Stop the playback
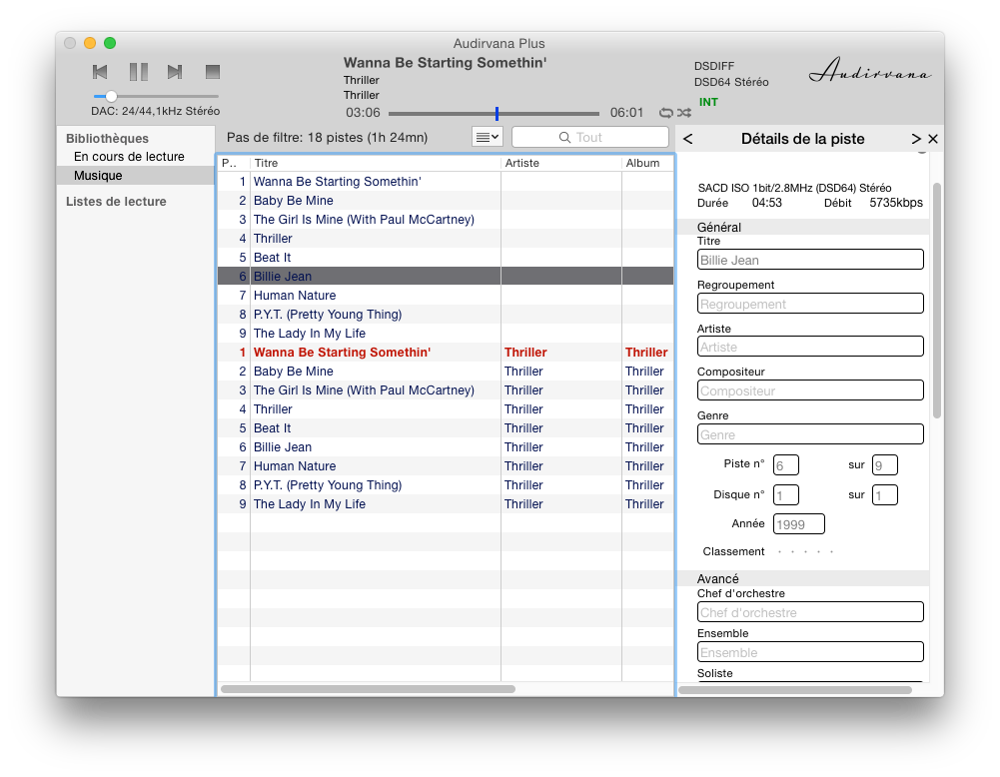This screenshot has height=777, width=1000. (x=213, y=72)
